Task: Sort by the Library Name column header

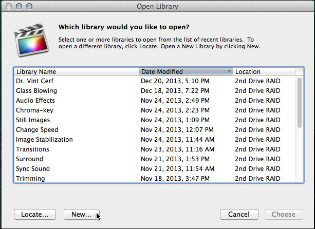Action: (x=77, y=72)
